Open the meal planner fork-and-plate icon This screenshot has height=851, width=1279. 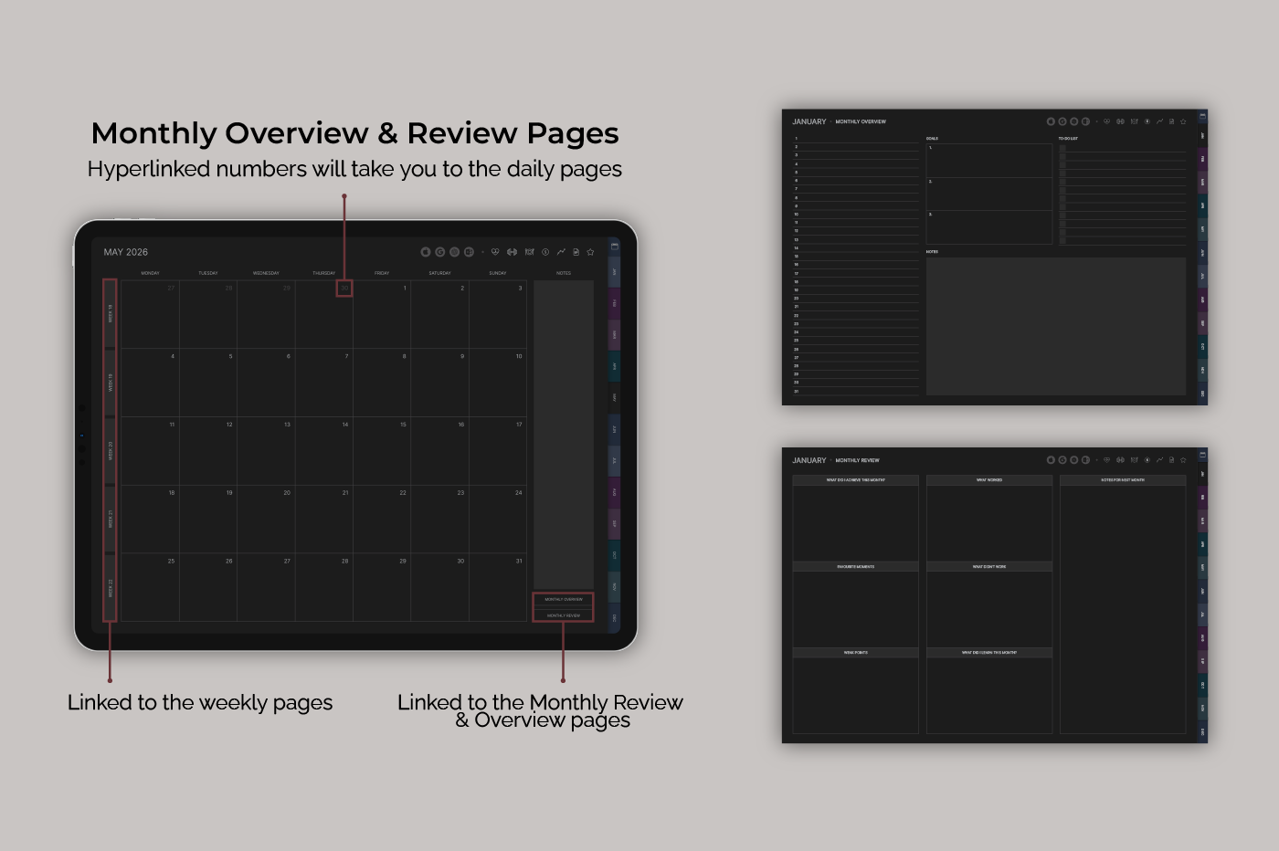tap(529, 252)
